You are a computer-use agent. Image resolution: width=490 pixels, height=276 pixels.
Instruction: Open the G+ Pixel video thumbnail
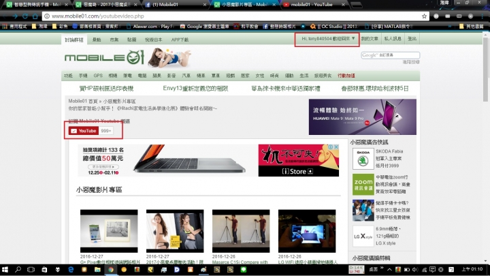pyautogui.click(x=109, y=231)
